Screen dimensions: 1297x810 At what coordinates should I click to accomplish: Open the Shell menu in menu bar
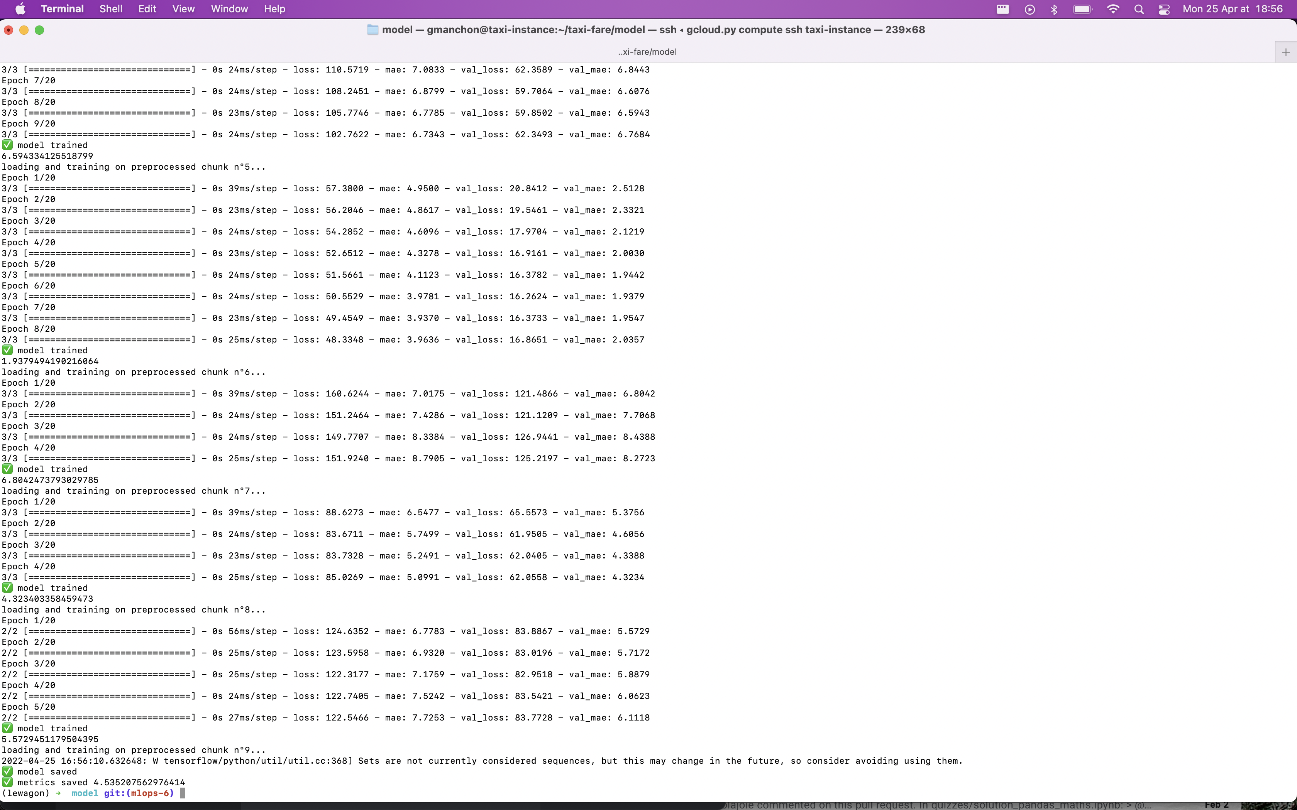coord(112,8)
